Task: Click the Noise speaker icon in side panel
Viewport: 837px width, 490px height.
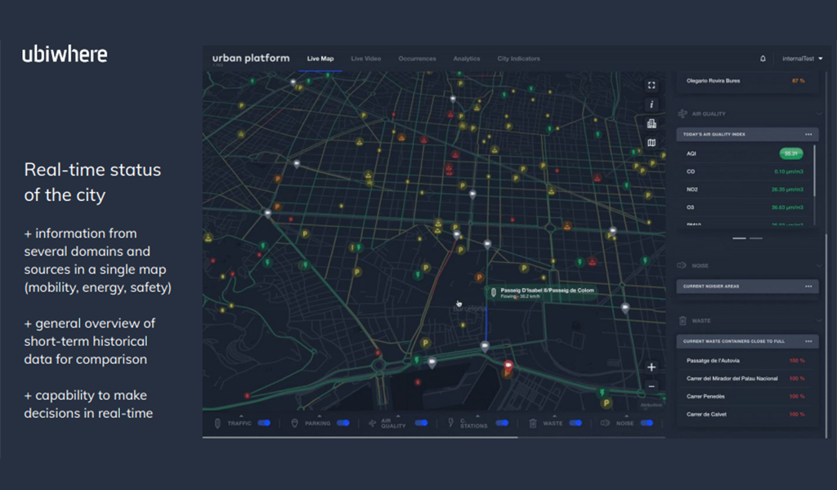Action: pyautogui.click(x=682, y=265)
